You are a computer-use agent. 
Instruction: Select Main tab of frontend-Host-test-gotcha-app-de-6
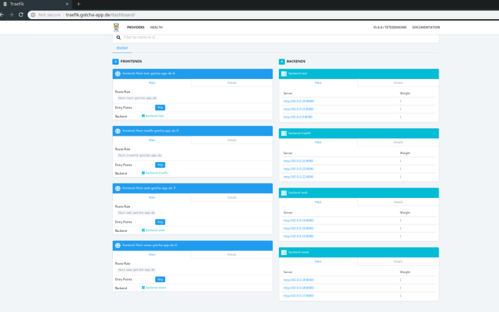point(152,83)
